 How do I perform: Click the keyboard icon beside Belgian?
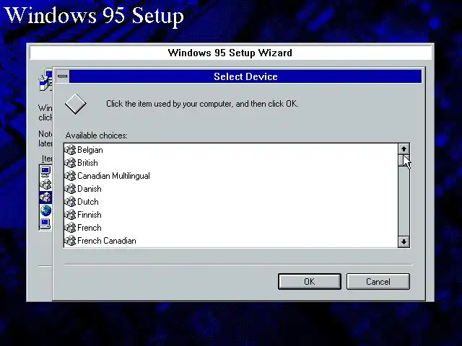[70, 150]
